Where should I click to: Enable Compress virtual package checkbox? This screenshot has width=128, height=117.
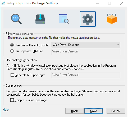(x=12, y=100)
